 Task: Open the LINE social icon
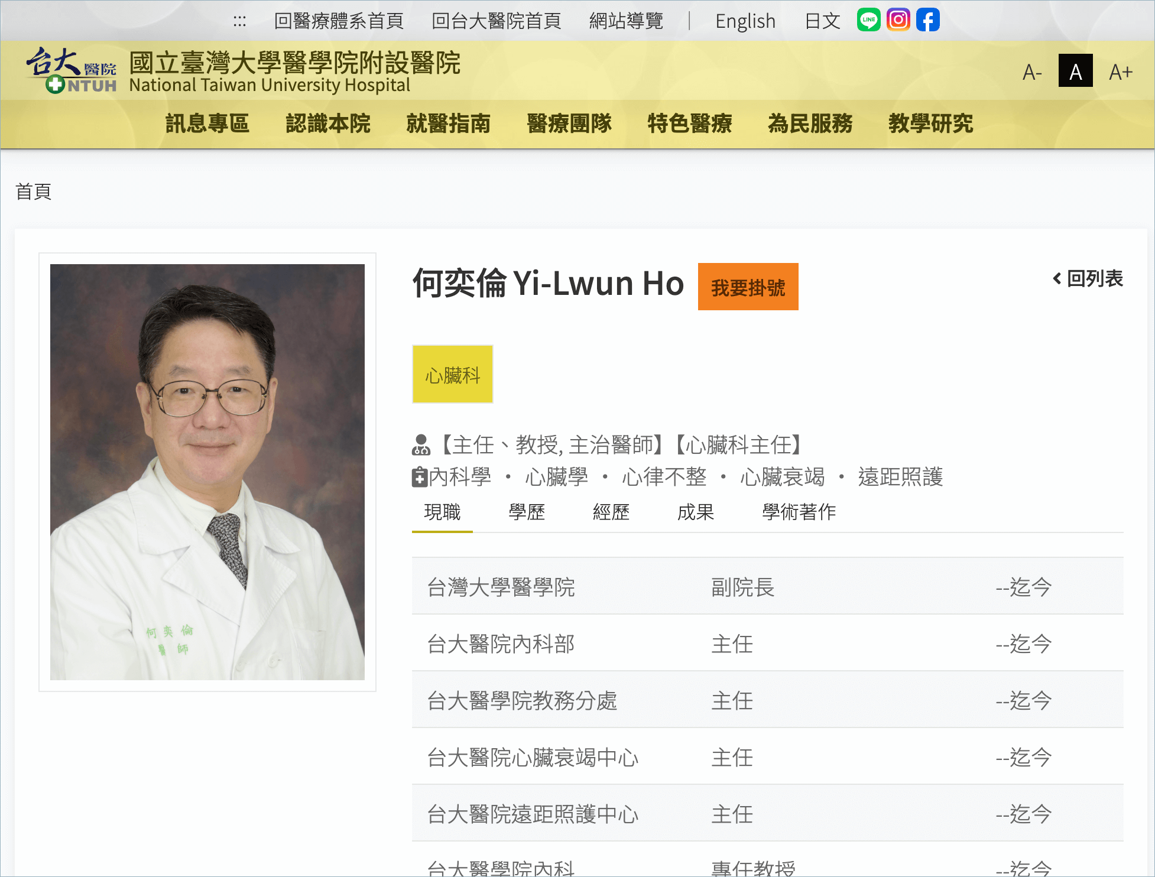point(868,20)
